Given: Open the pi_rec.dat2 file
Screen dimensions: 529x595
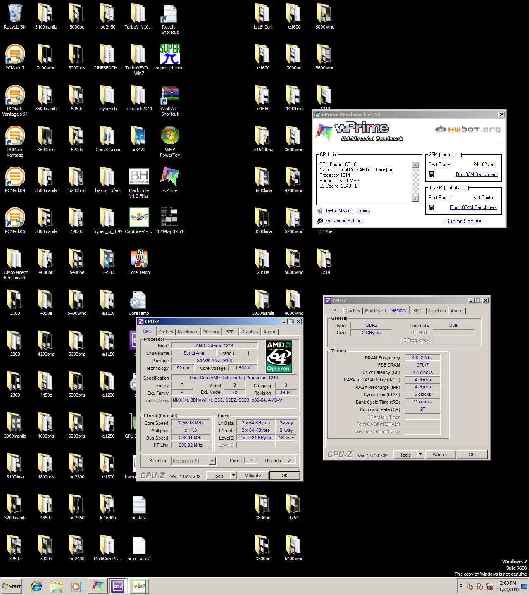Looking at the screenshot, I should click(x=139, y=548).
